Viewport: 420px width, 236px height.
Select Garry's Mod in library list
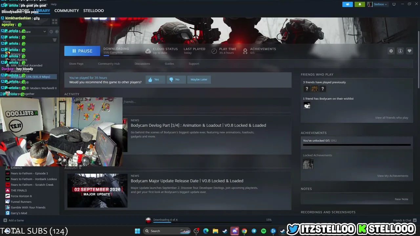(x=19, y=213)
